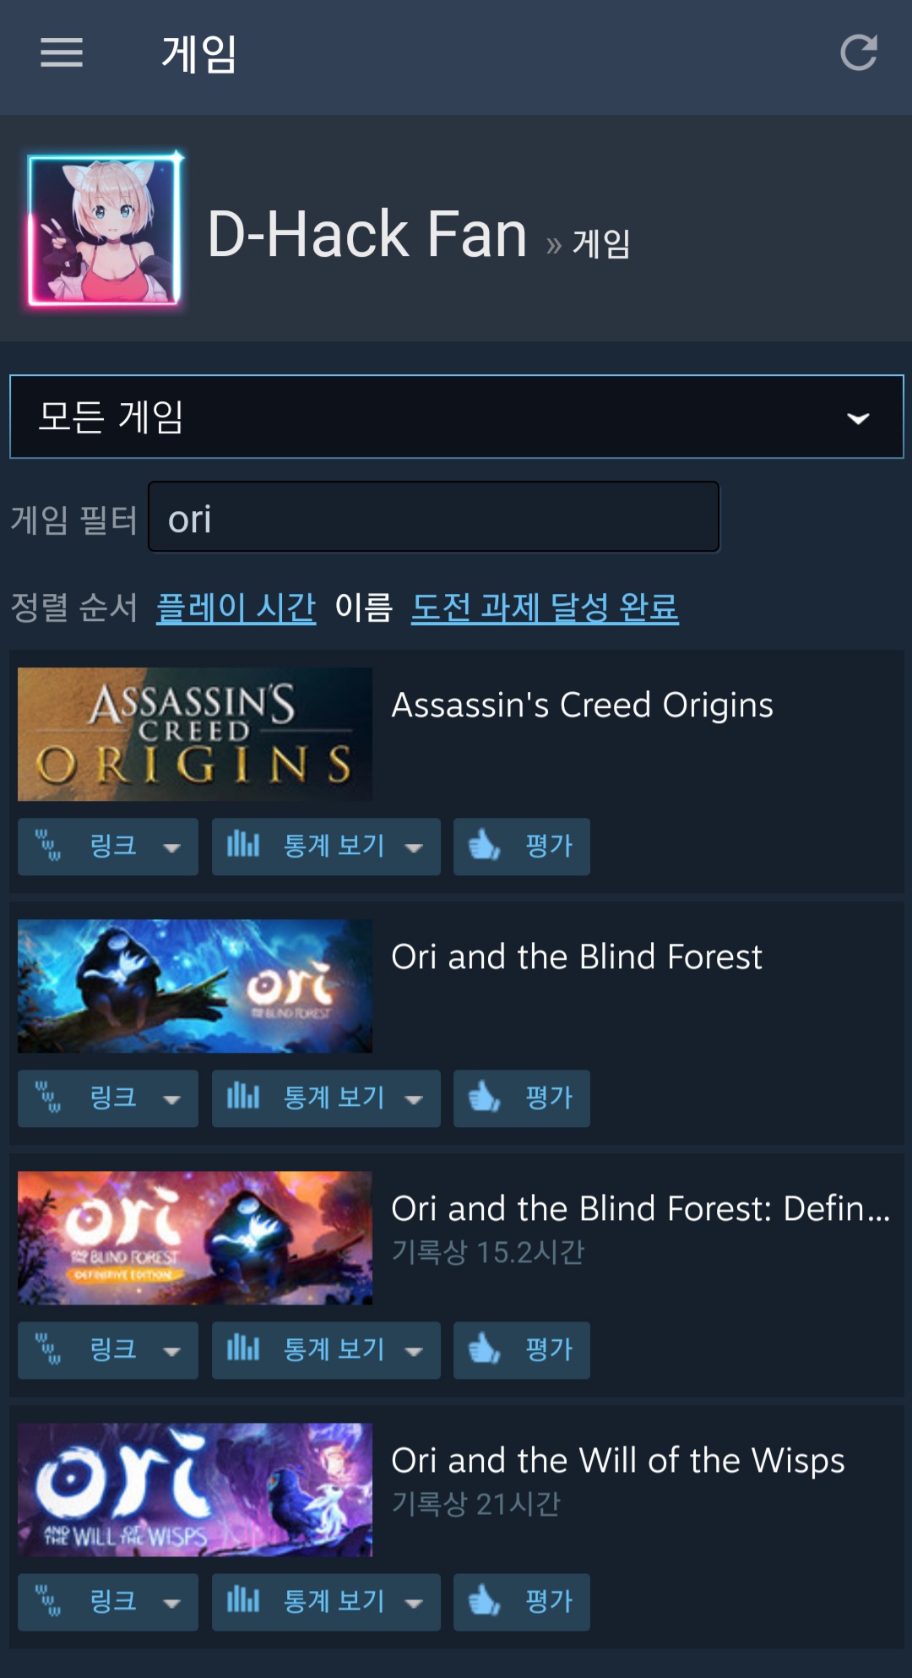
Task: Click thumbs-up icon for Ori Definitive Edition
Action: [x=485, y=1348]
